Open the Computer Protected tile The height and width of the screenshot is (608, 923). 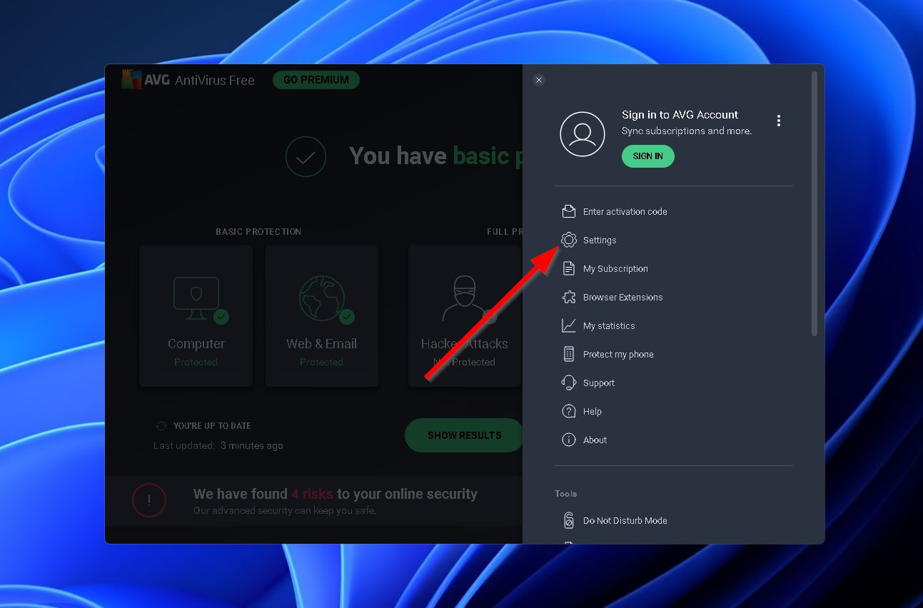196,316
